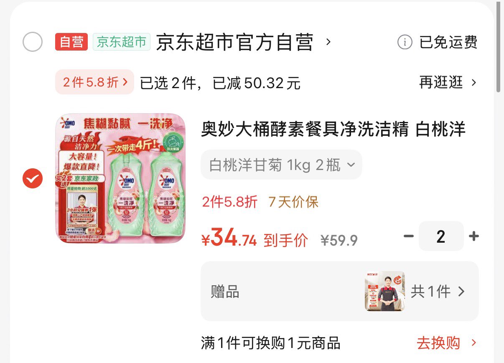504x363 pixels.
Task: Open the 京东超市官方自营 store chevron
Action: coord(328,42)
